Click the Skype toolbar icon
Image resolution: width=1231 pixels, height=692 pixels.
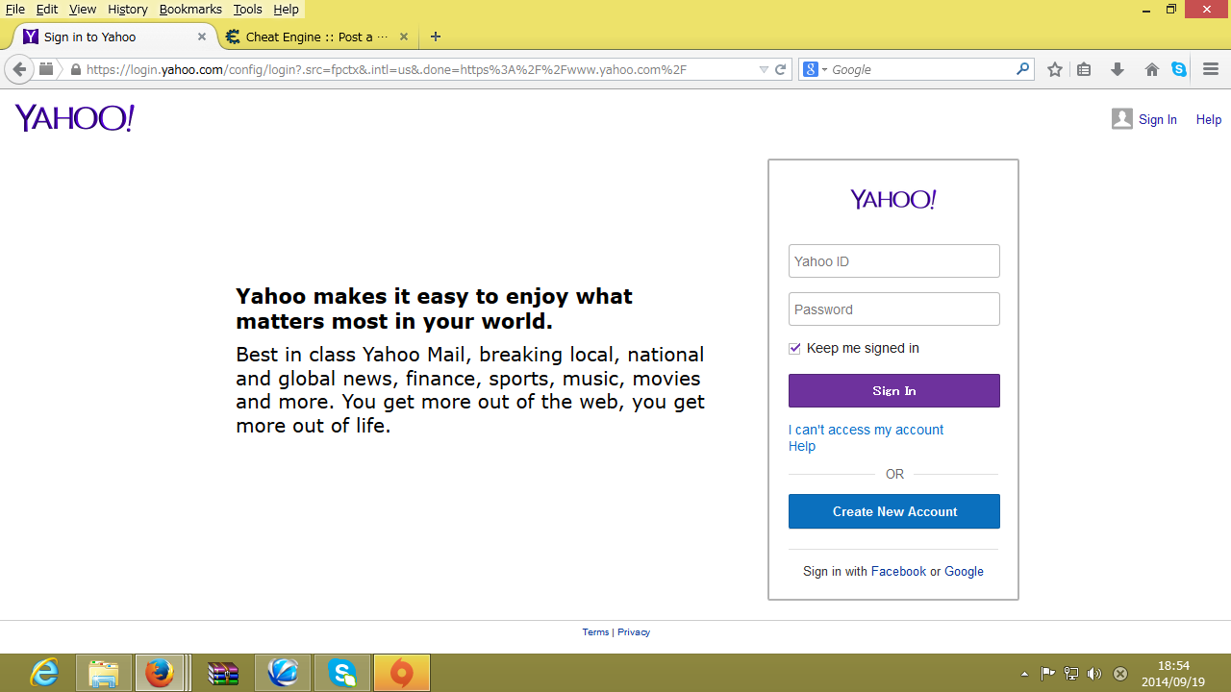point(1179,69)
